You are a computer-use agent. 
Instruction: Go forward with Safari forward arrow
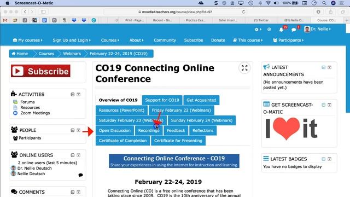click(32, 11)
